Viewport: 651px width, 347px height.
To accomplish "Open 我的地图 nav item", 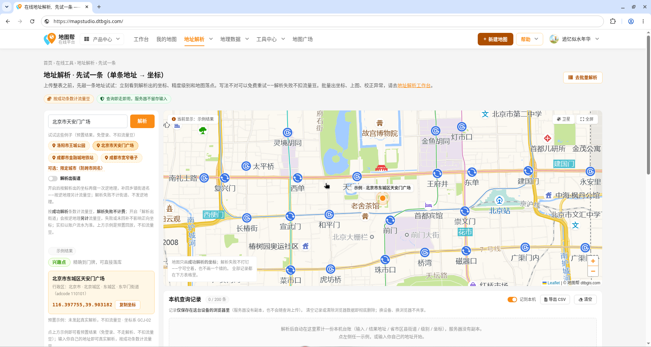I will tap(166, 39).
